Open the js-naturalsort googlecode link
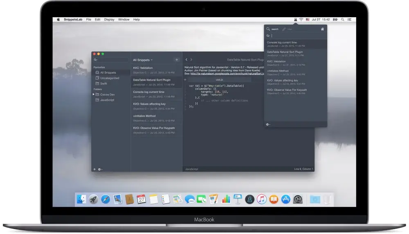Viewport: 409px width, 234px height. tap(227, 74)
